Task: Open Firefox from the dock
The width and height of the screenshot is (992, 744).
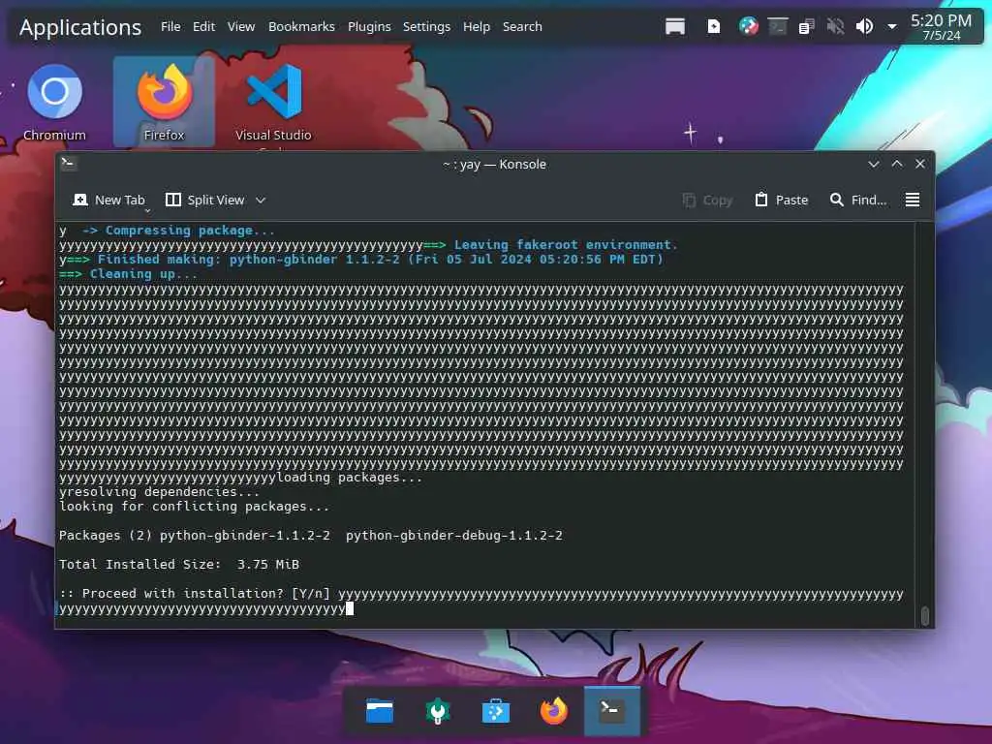Action: tap(553, 711)
